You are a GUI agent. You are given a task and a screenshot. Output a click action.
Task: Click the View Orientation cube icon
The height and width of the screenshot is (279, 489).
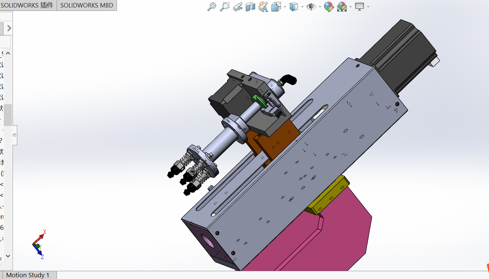276,7
